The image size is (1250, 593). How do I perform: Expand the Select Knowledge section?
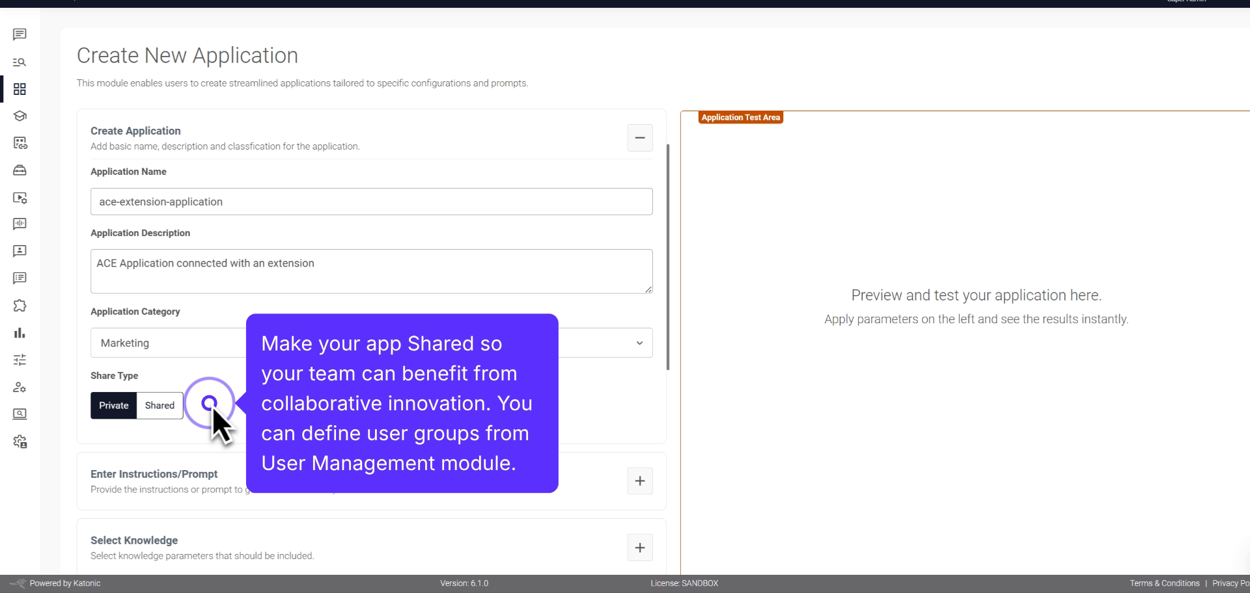click(639, 547)
